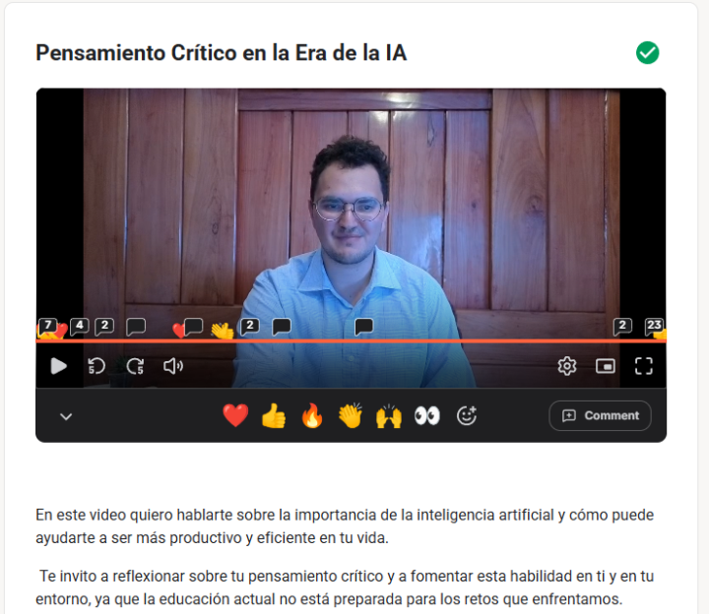React with the raised hands emoji

(x=389, y=415)
